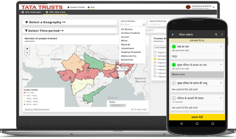The width and height of the screenshot is (236, 139).
Task: Edit the विकास सज्जन name answer field
Action: (197, 74)
